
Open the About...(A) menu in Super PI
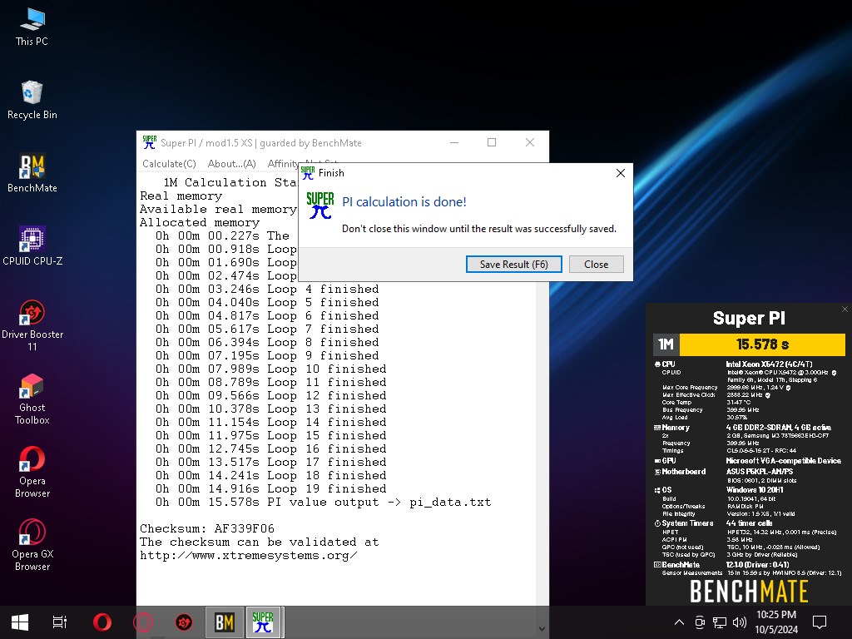[231, 164]
